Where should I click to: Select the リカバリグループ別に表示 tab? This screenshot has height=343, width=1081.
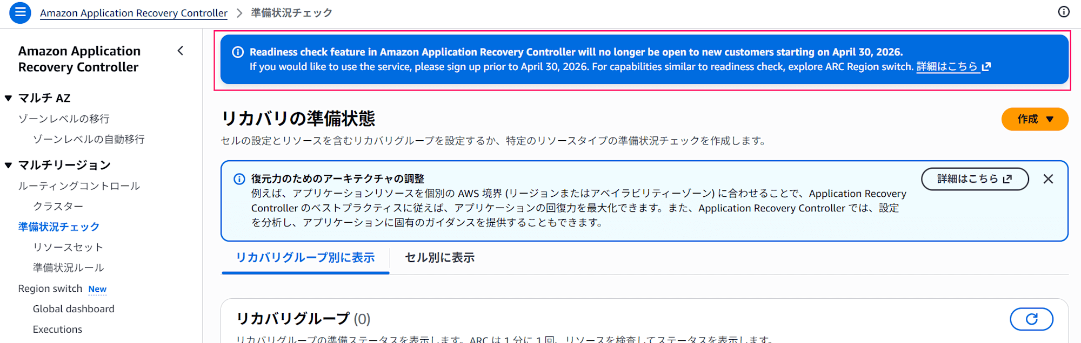pyautogui.click(x=305, y=258)
